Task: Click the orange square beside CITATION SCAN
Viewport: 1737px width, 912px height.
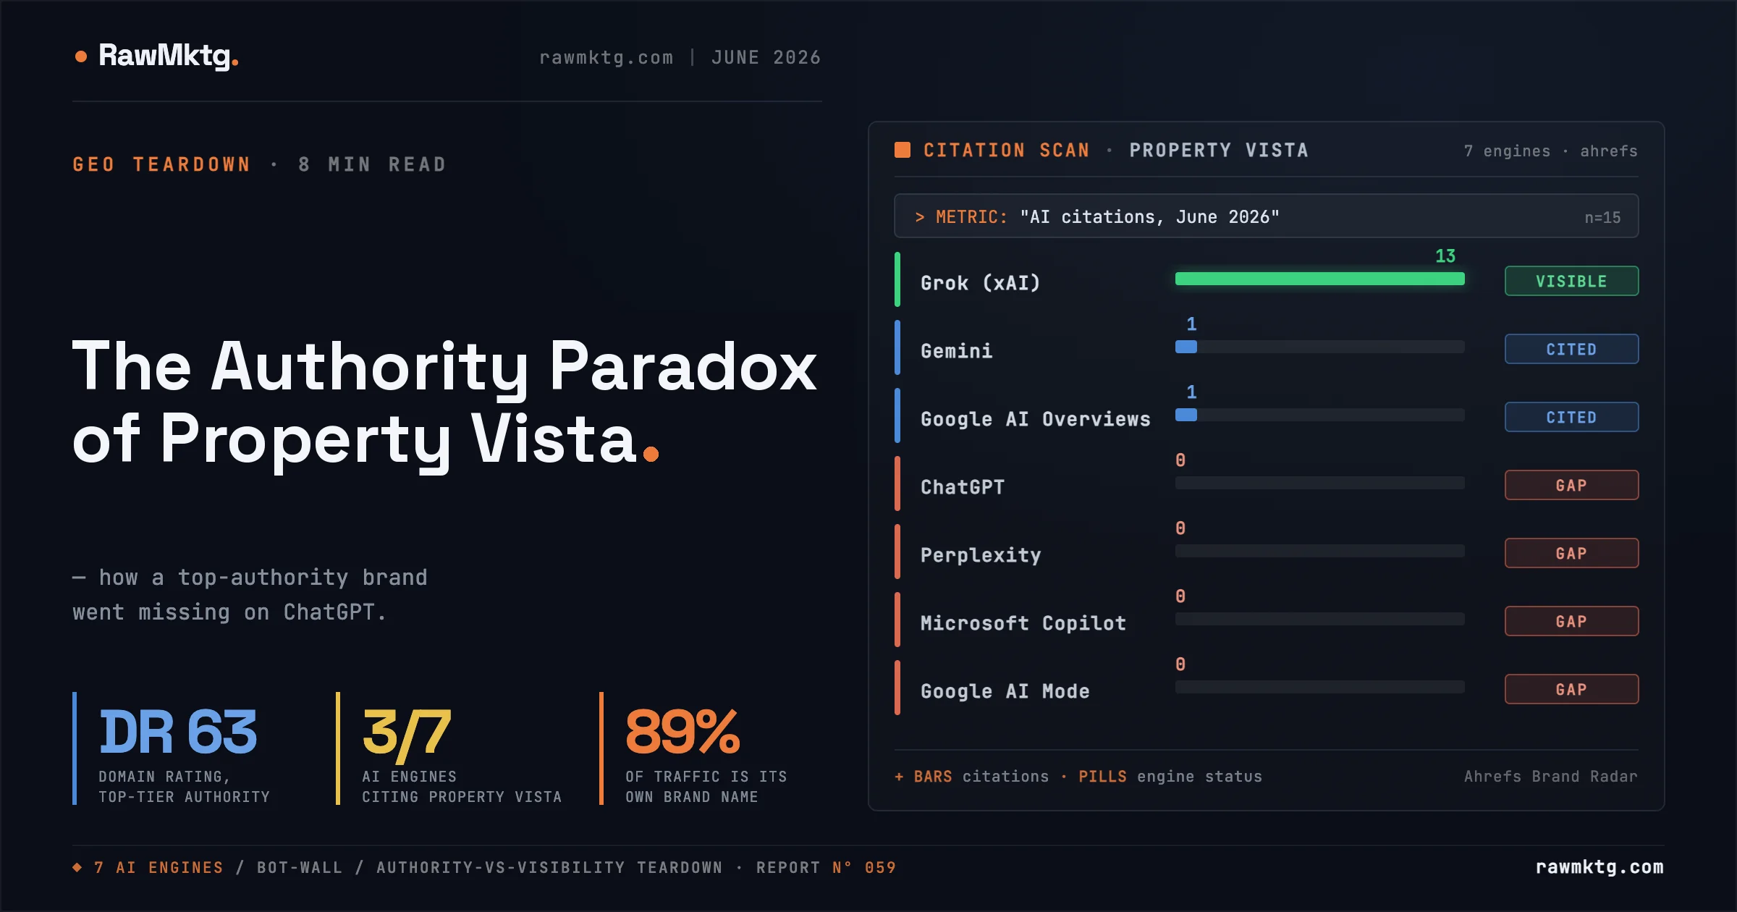Action: (903, 150)
